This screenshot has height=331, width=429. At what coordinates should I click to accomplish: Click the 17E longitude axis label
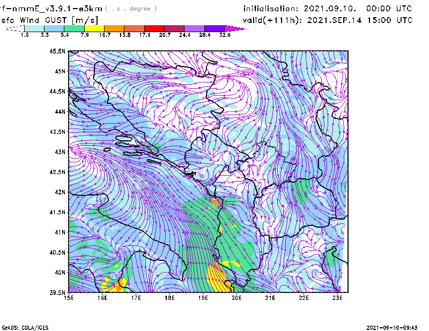pos(136,298)
